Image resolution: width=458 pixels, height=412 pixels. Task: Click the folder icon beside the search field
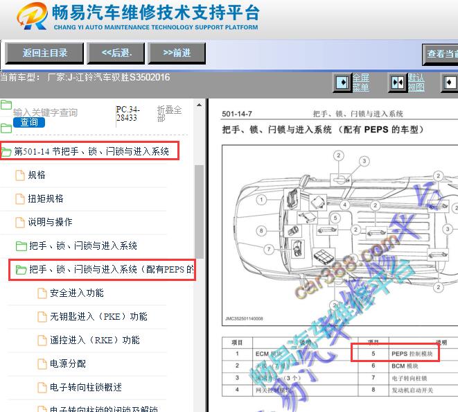6,105
